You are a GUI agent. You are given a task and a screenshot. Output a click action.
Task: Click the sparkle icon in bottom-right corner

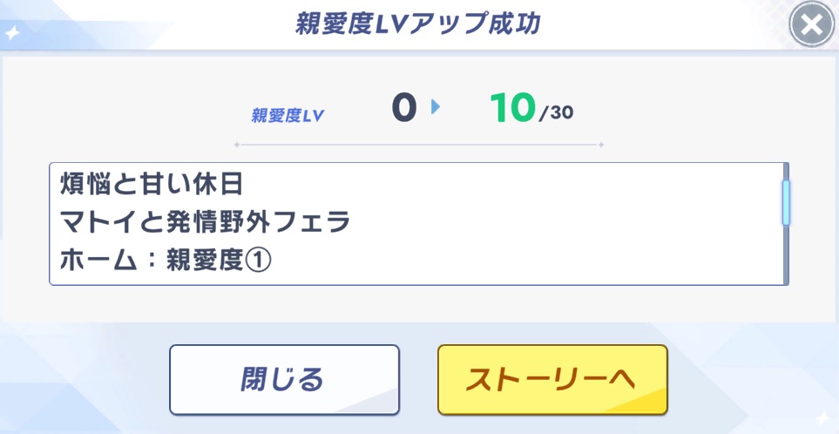(824, 418)
